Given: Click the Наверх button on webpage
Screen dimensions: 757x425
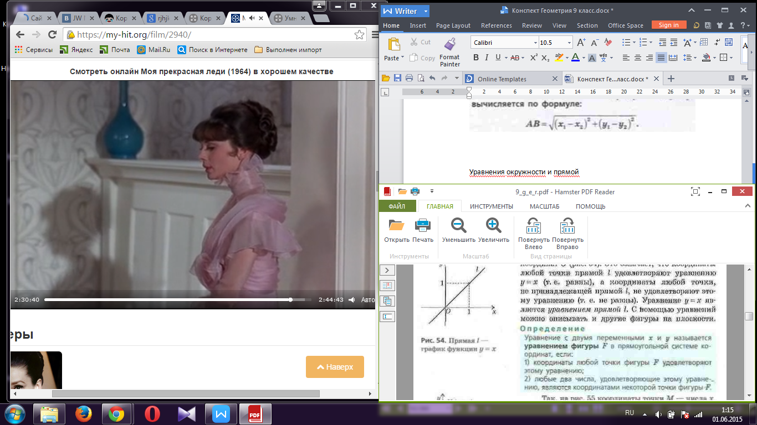Looking at the screenshot, I should [x=335, y=367].
